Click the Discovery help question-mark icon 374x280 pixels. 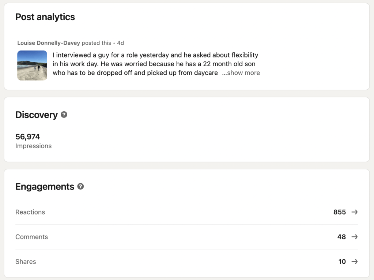point(64,115)
